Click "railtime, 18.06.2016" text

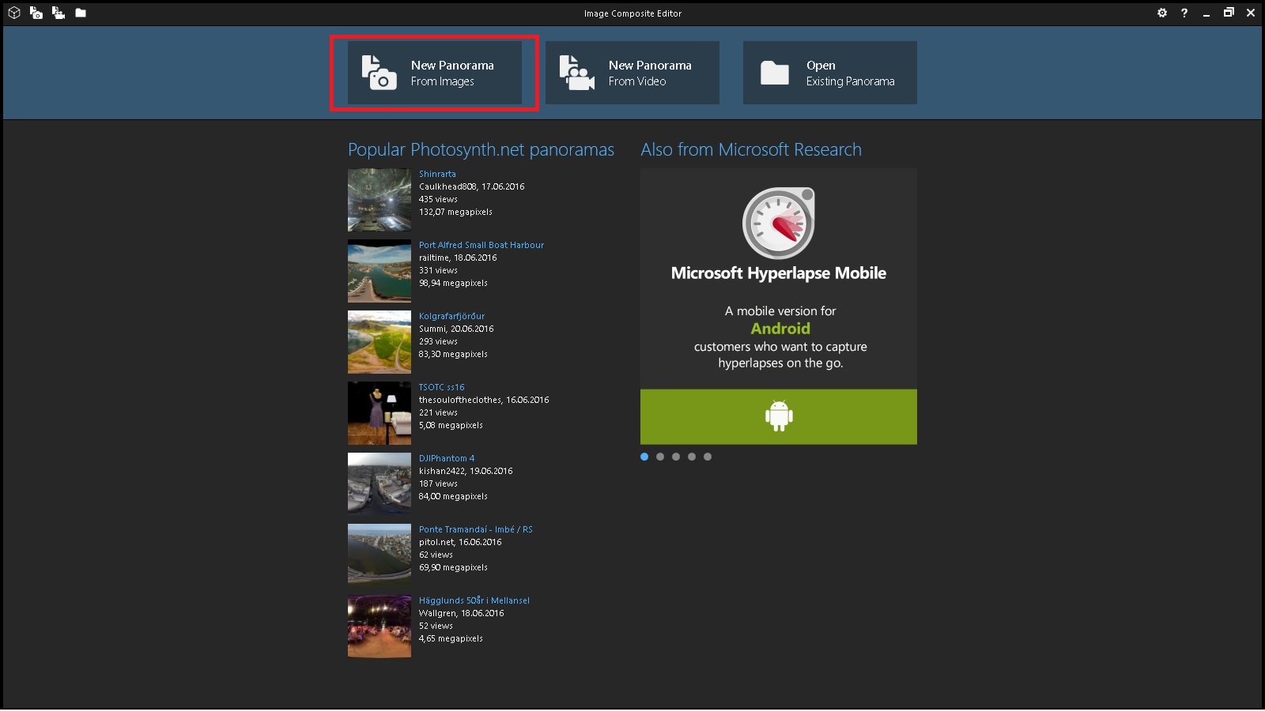458,258
